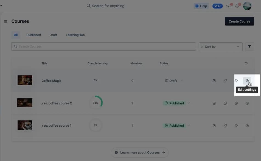
Task: Click palette icon for jras: coffee course 2
Action: pos(236,103)
